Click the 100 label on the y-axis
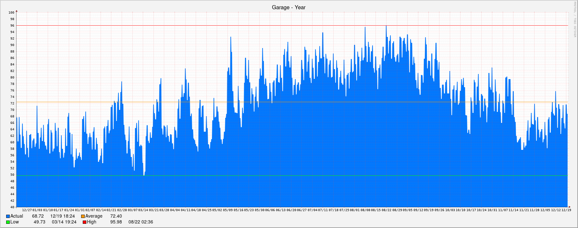 11,13
